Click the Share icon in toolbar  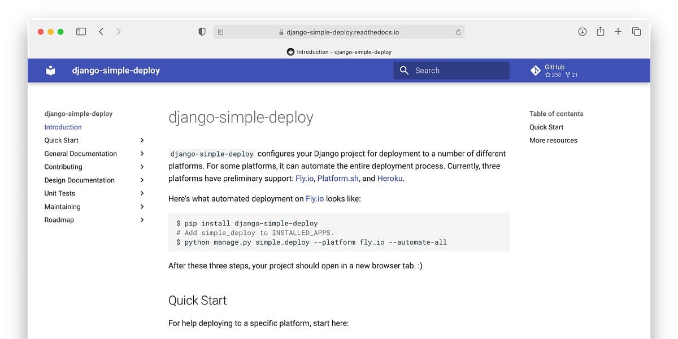[x=600, y=32]
